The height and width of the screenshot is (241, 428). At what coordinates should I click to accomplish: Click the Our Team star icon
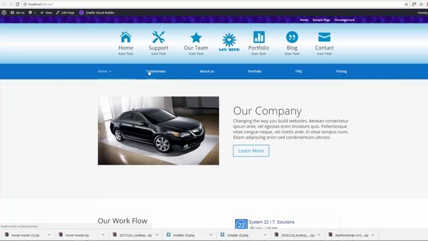point(196,37)
